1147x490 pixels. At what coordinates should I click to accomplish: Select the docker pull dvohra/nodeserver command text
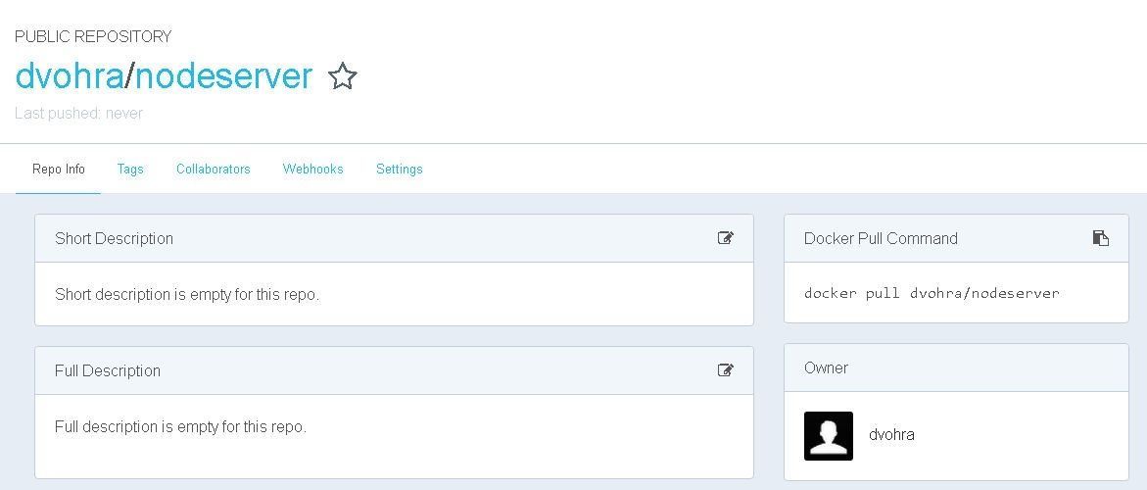[x=932, y=293]
